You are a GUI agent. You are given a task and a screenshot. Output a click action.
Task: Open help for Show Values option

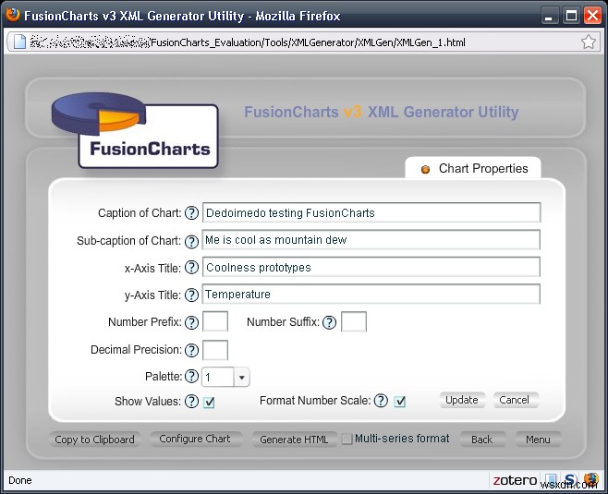(191, 402)
